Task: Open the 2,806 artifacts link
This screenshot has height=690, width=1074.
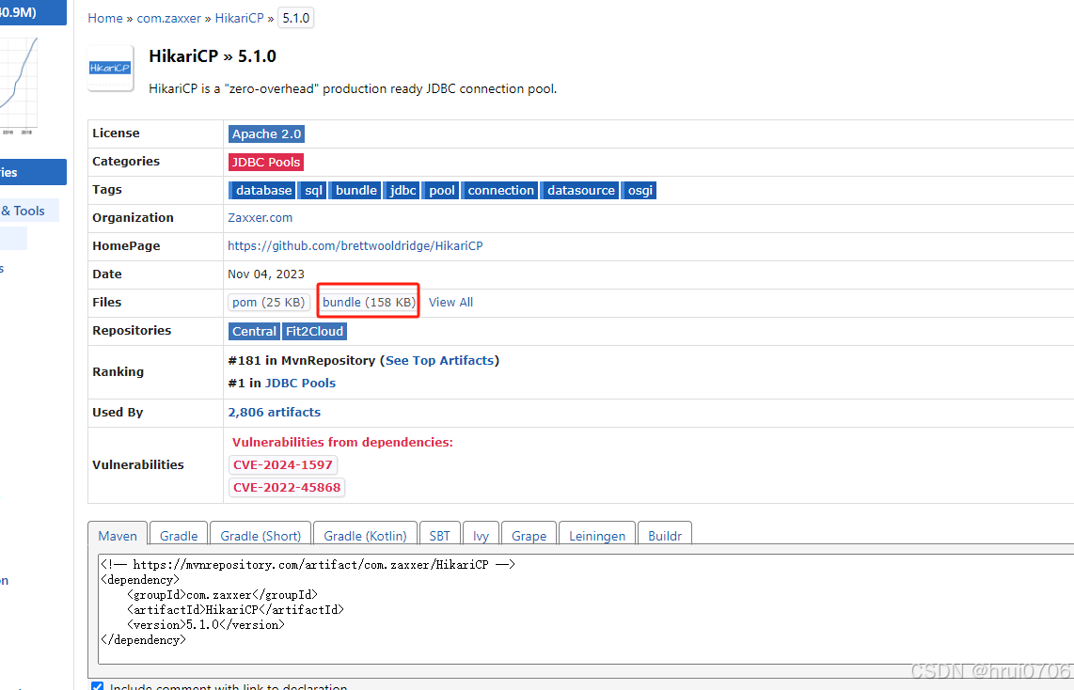Action: (274, 412)
